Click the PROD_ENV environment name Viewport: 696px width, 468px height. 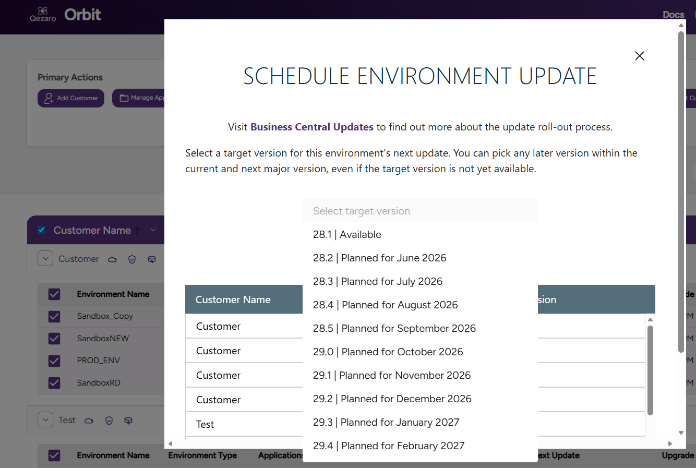click(98, 361)
